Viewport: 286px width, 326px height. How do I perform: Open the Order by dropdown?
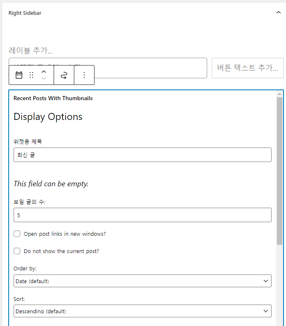142,281
